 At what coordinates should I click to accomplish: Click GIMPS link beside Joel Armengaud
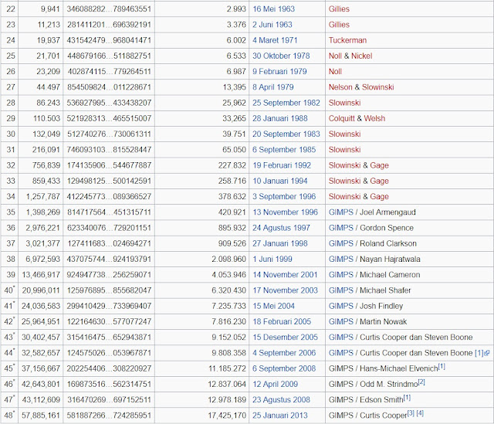[341, 212]
